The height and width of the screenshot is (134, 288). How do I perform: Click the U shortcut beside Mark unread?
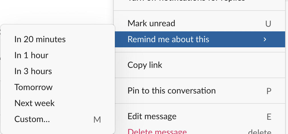268,24
